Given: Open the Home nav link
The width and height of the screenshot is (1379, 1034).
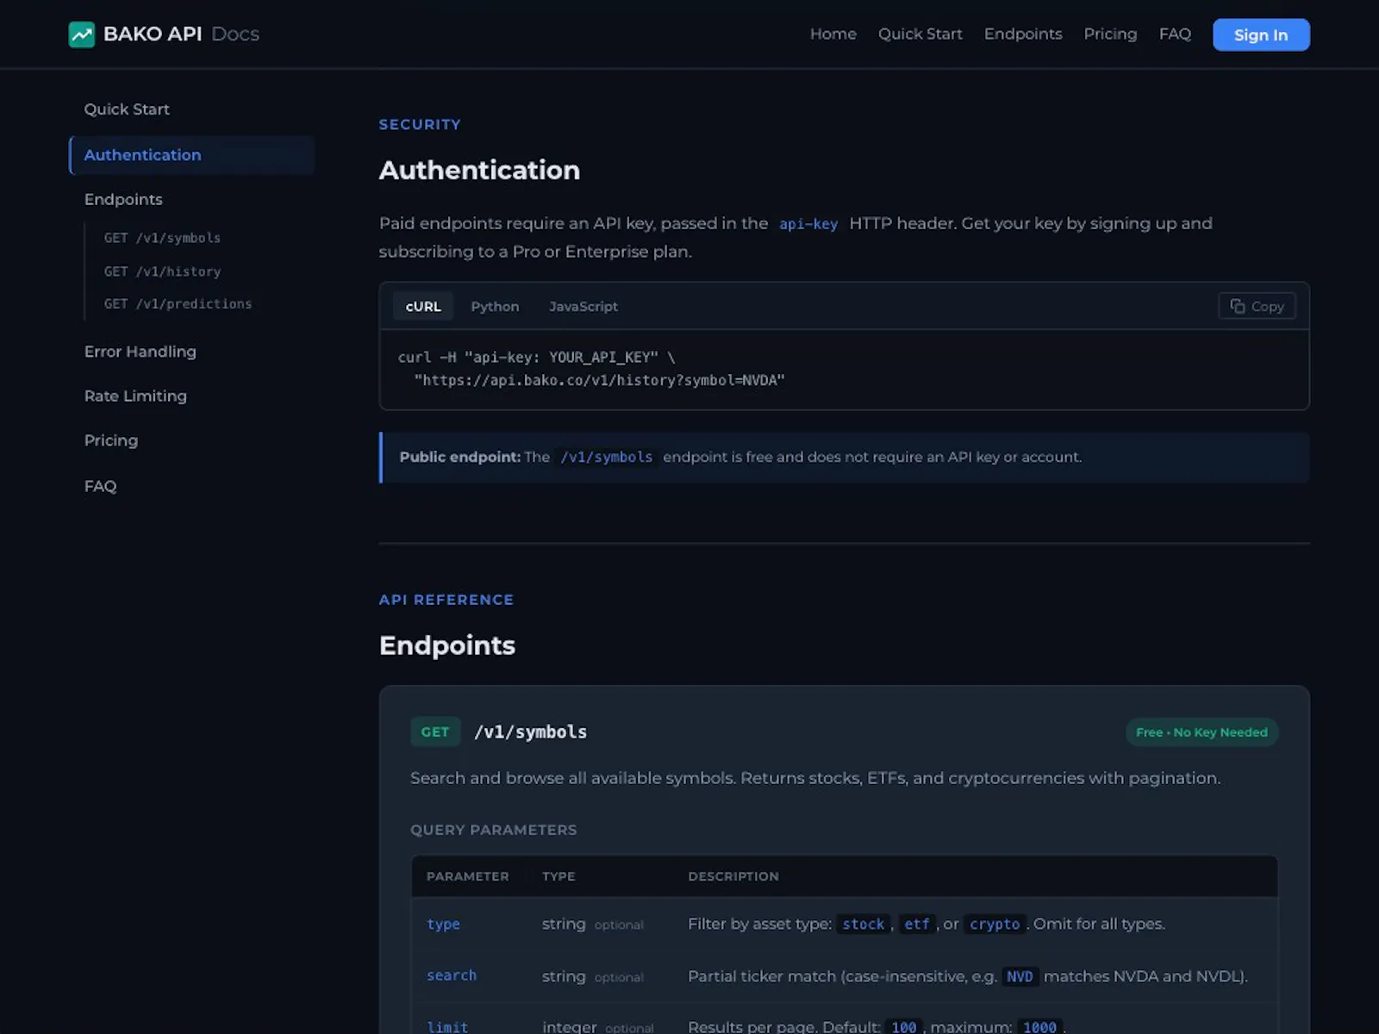Looking at the screenshot, I should [x=833, y=34].
